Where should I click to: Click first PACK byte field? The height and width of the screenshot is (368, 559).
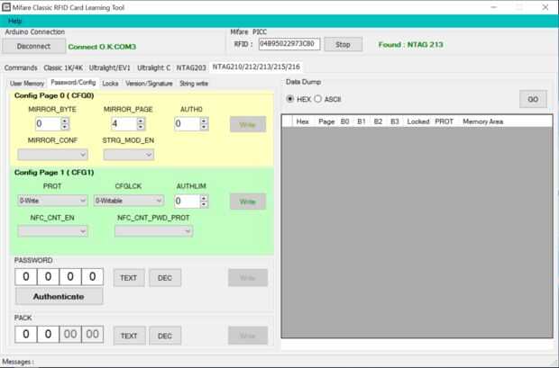click(26, 334)
